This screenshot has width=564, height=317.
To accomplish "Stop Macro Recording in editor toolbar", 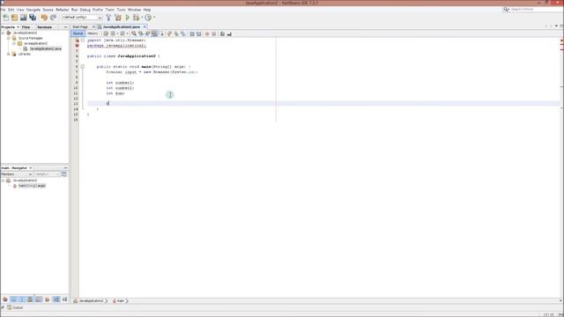I will pyautogui.click(x=213, y=33).
